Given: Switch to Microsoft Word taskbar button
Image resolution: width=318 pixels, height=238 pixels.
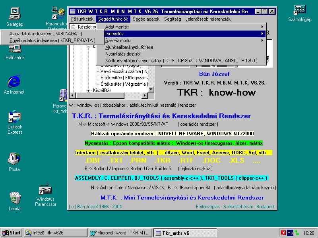Looking at the screenshot, I should [x=120, y=233].
